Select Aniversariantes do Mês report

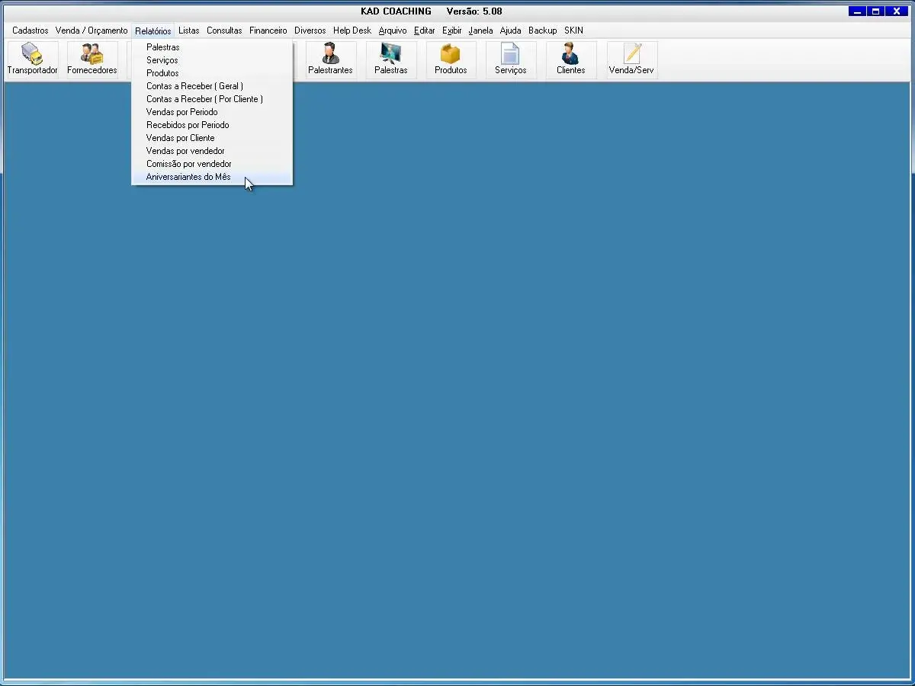[x=188, y=177]
